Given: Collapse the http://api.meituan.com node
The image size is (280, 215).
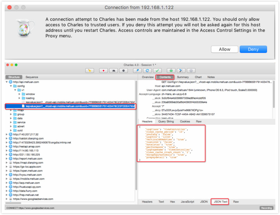Looking at the screenshot, I should (x=7, y=82).
